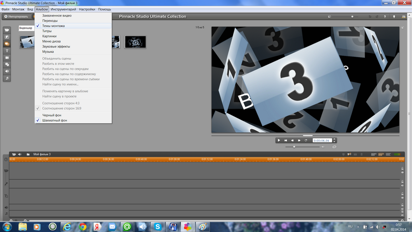Click the light bulb tips icon

click(x=394, y=16)
